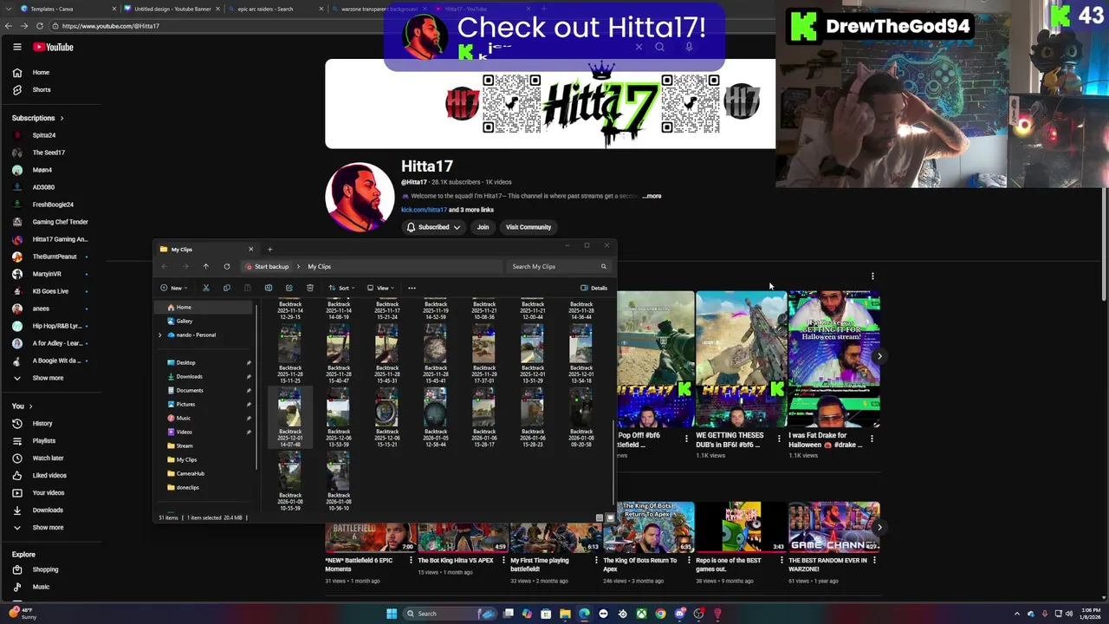Open the See more (three dots) Explorer menu
1109x624 pixels.
pos(412,288)
